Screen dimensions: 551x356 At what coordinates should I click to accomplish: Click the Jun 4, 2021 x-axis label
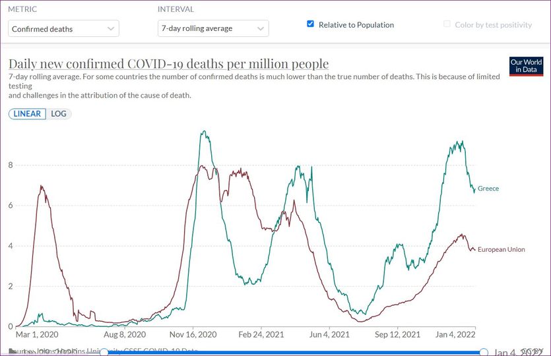[331, 334]
